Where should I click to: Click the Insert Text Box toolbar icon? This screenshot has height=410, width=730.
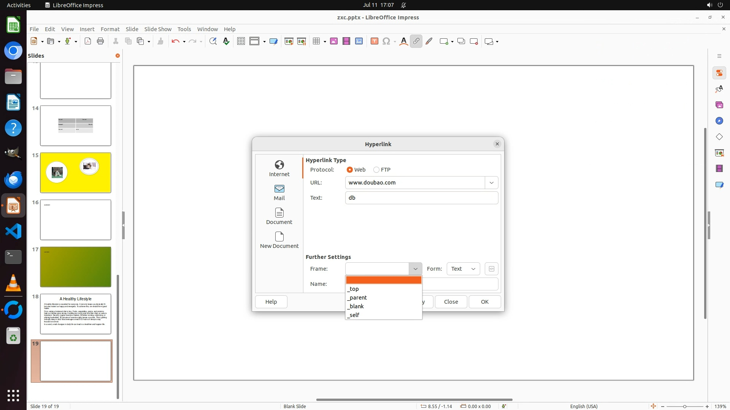(x=374, y=41)
